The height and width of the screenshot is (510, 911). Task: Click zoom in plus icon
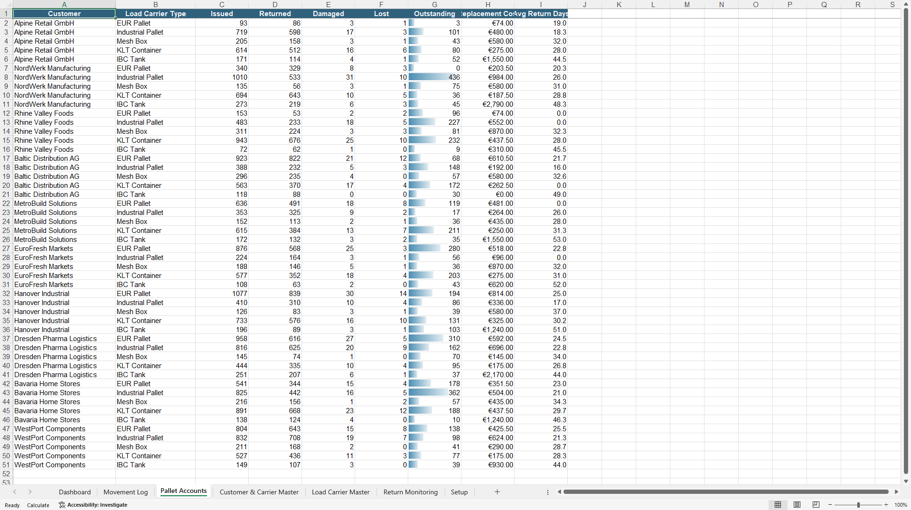(886, 505)
